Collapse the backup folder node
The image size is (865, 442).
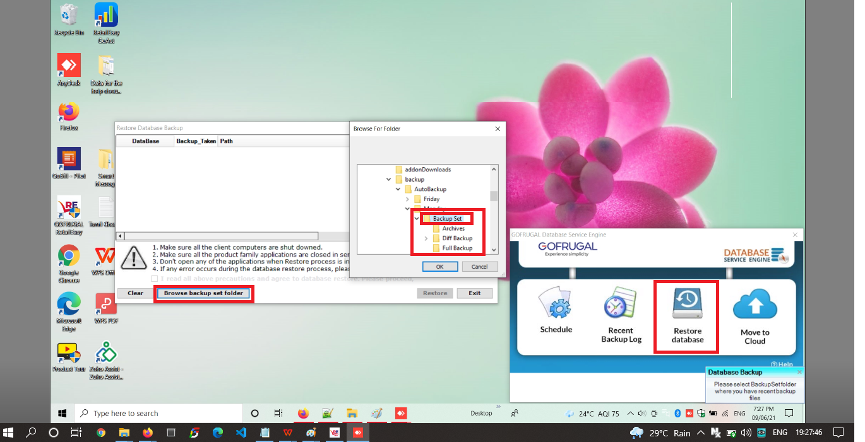389,180
